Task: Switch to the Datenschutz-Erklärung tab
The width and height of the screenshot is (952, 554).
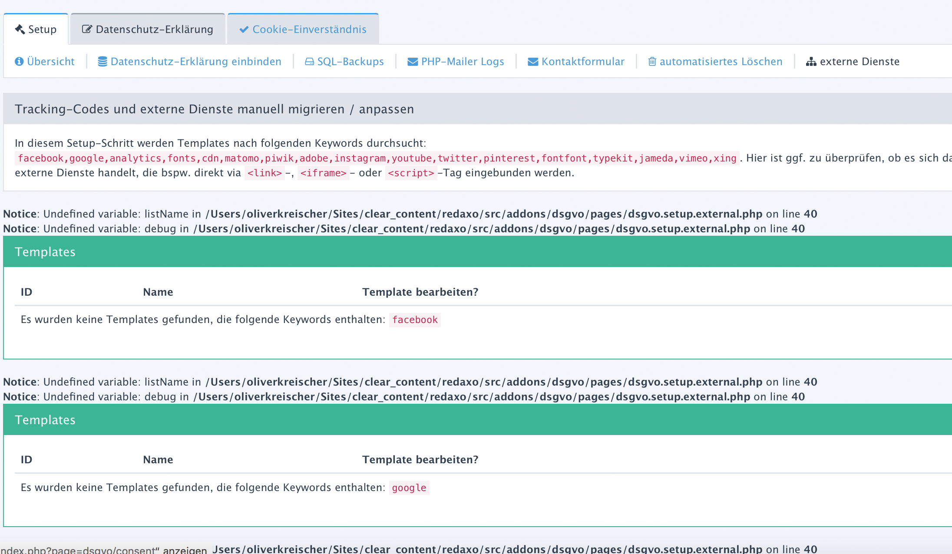Action: [x=154, y=29]
